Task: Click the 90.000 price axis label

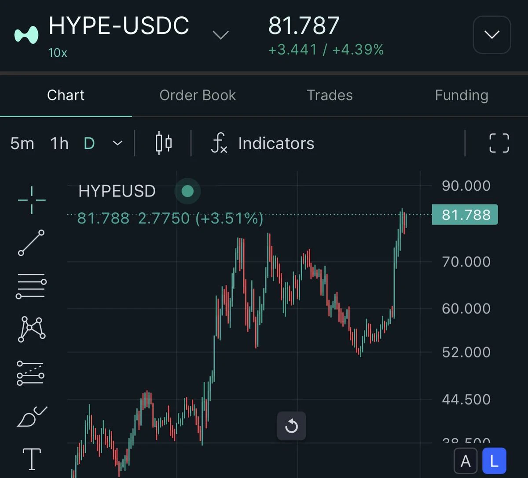Action: pos(466,186)
